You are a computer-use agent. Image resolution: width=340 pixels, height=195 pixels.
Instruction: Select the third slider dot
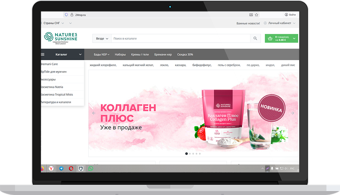[193, 154]
